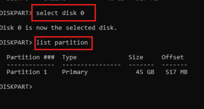This screenshot has height=109, width=204.
Task: Click the dashed line under "Partition ###"
Action: [30, 65]
